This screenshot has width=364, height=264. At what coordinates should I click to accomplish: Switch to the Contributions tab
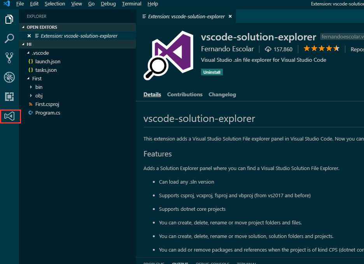pos(185,94)
